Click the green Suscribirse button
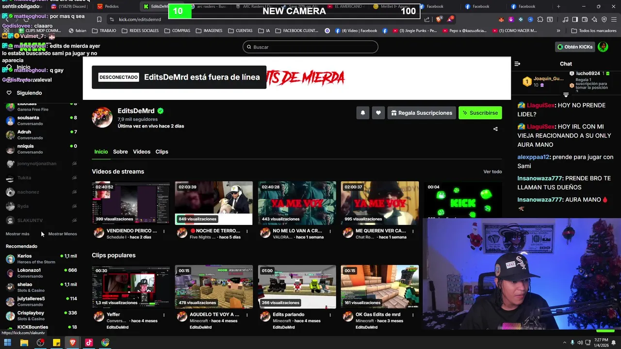This screenshot has height=349, width=621. (480, 113)
